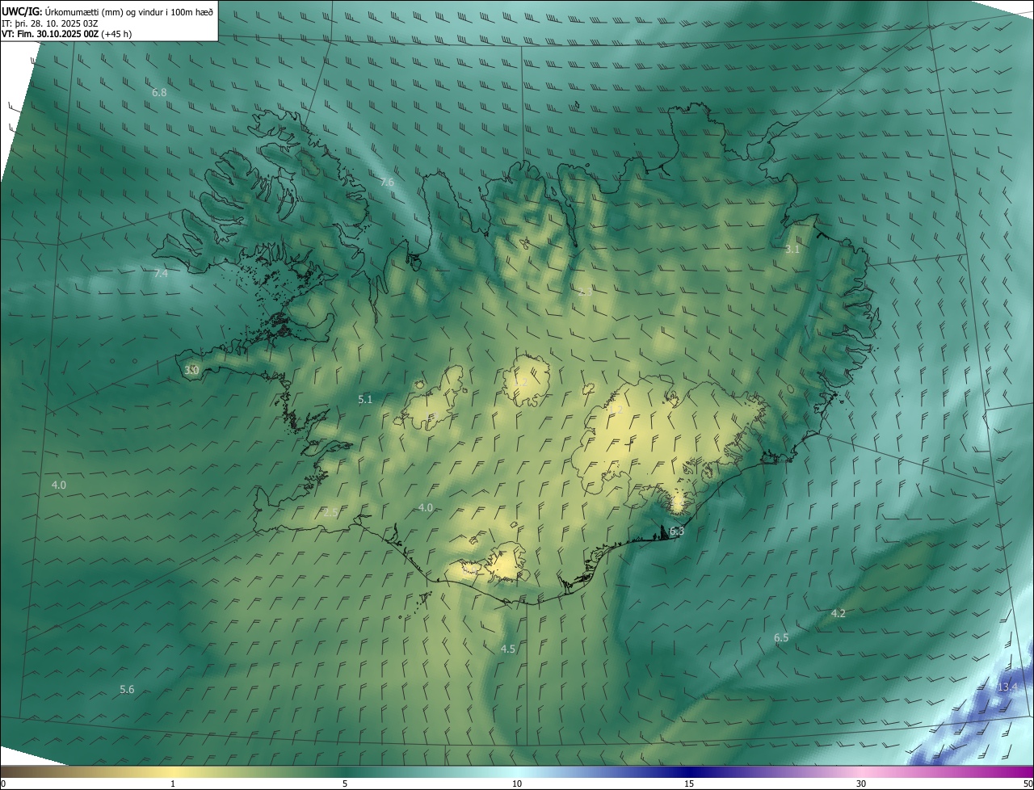Click the map value label 4.2

point(839,613)
